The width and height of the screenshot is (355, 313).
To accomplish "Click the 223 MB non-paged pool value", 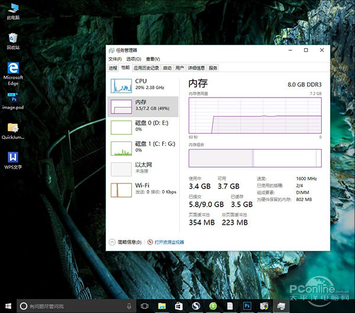I will pyautogui.click(x=235, y=222).
